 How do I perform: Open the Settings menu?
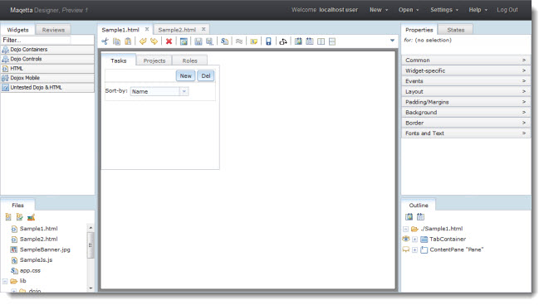click(x=444, y=10)
